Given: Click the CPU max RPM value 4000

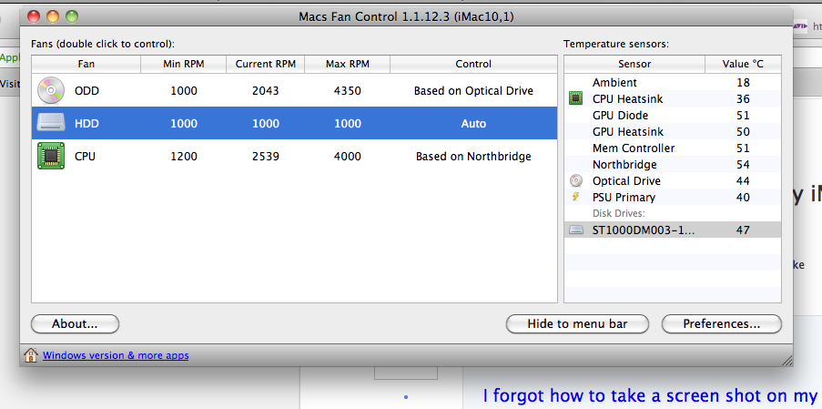Looking at the screenshot, I should pyautogui.click(x=348, y=157).
